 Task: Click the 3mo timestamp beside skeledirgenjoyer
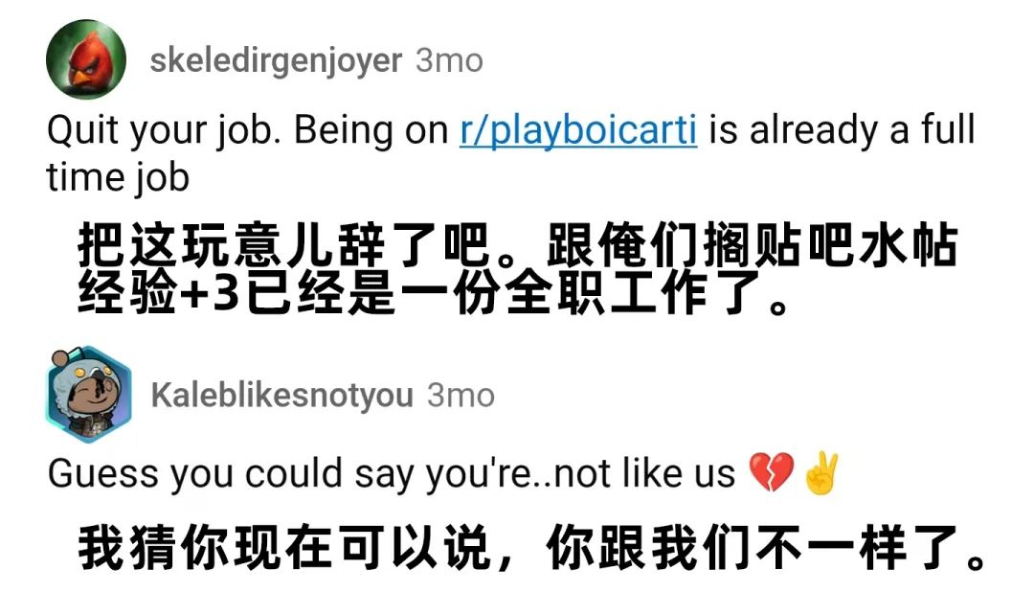pos(449,60)
